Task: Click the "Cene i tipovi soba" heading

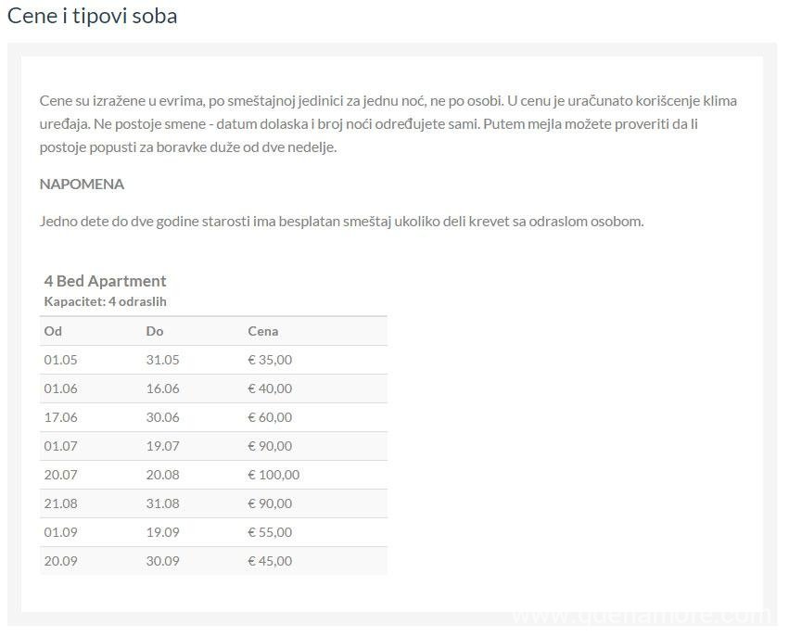Action: [93, 17]
